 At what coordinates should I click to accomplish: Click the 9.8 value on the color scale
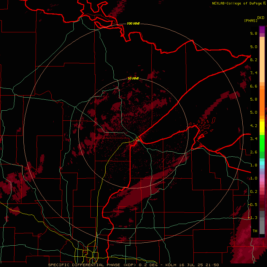point(254,33)
